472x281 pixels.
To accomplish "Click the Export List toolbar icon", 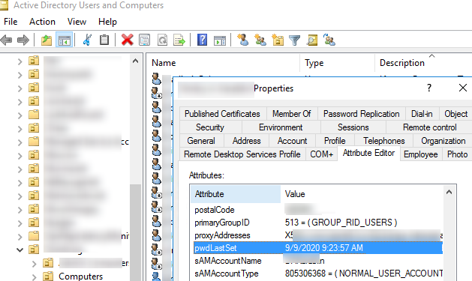I will (179, 40).
